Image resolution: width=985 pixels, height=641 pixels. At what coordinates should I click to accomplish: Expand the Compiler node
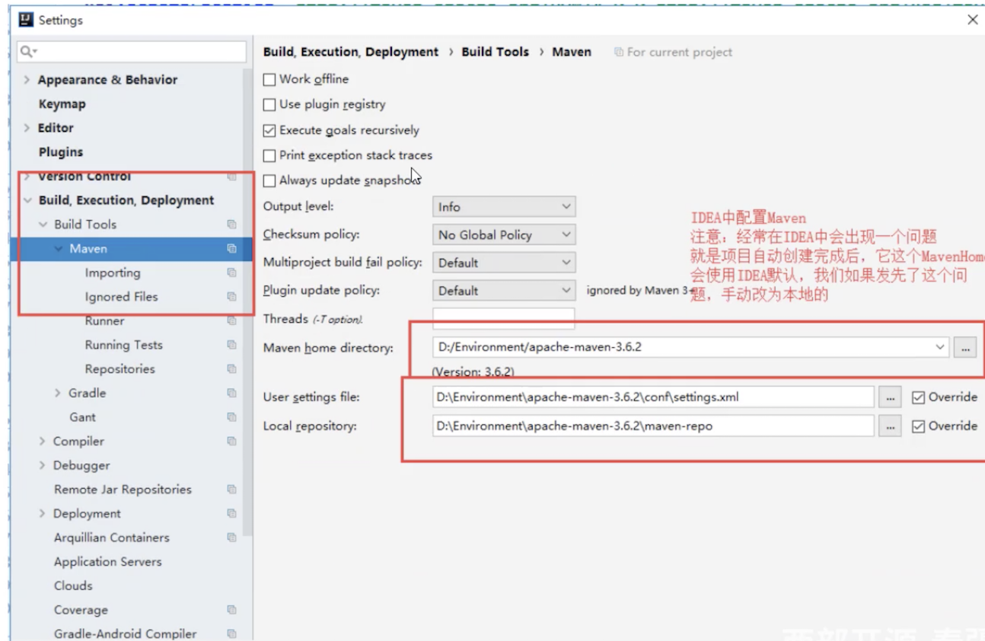[42, 442]
